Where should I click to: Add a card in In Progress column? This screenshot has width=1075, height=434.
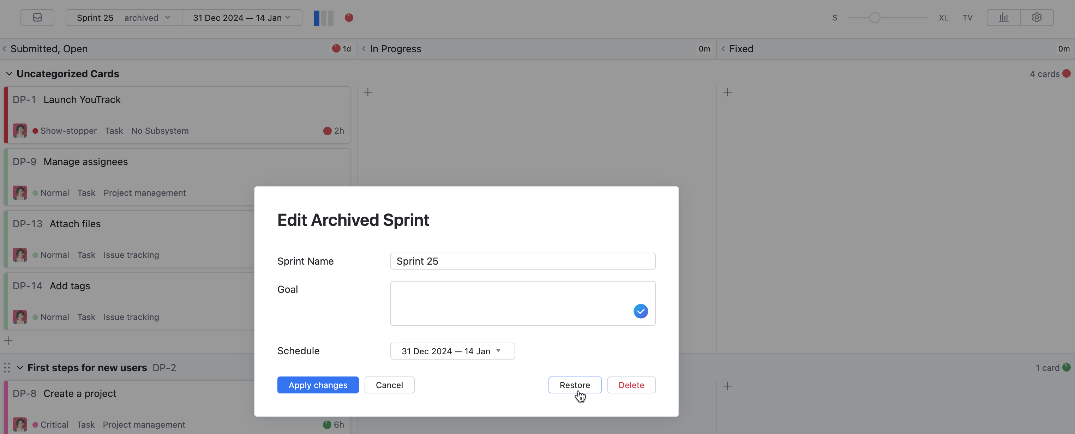(368, 92)
